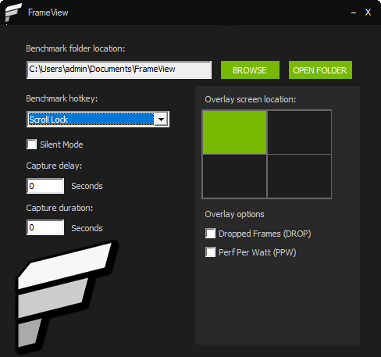Click the 'Silent Mode' label text
This screenshot has height=357, width=381.
[62, 145]
